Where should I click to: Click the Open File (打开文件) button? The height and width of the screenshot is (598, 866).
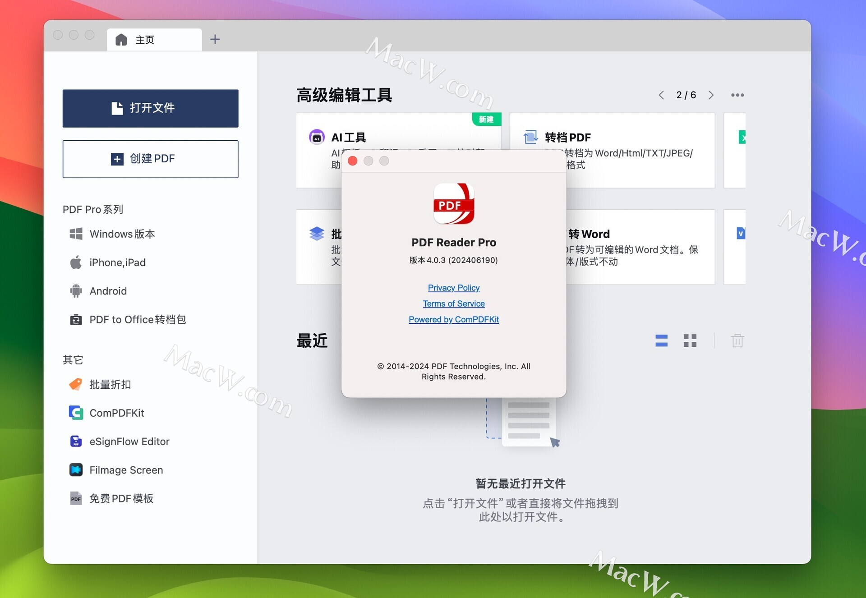coord(150,108)
